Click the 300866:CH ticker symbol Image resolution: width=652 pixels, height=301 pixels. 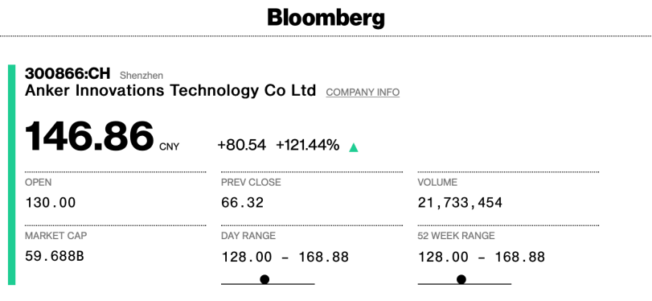[68, 74]
